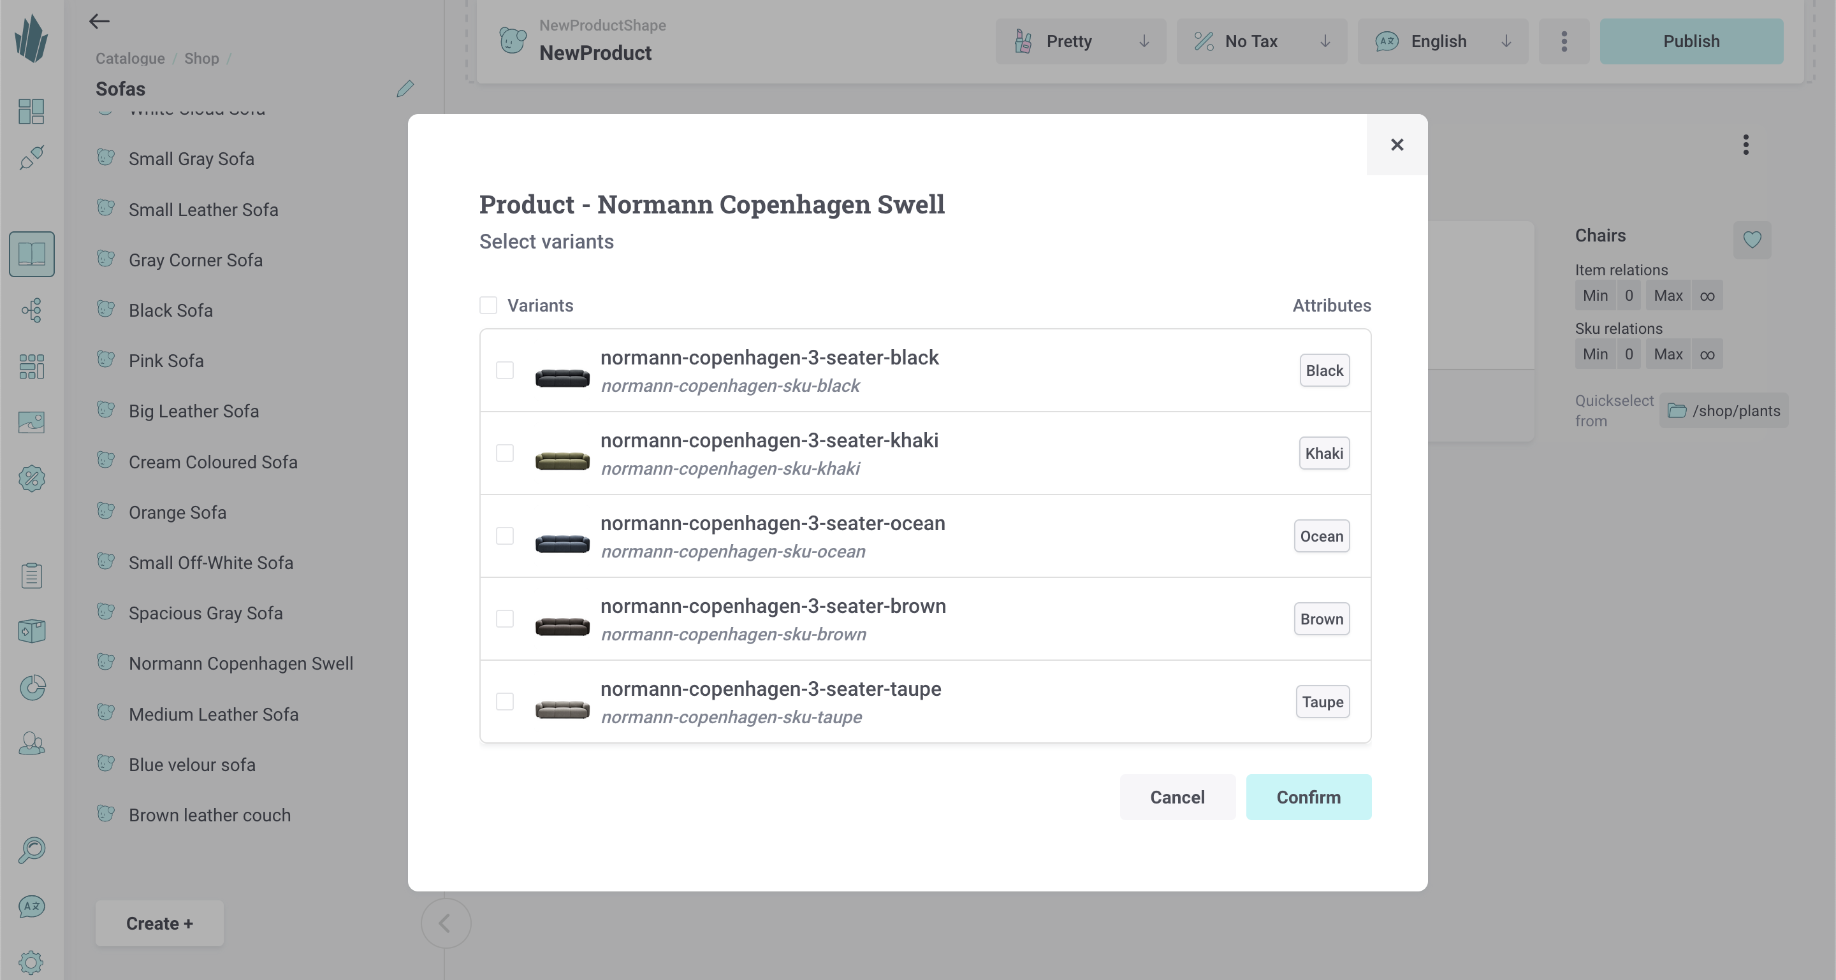Image resolution: width=1836 pixels, height=980 pixels.
Task: Open the grids icon in sidebar
Action: (x=31, y=366)
